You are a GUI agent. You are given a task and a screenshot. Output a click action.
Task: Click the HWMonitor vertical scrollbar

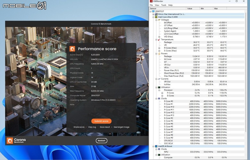point(246,72)
